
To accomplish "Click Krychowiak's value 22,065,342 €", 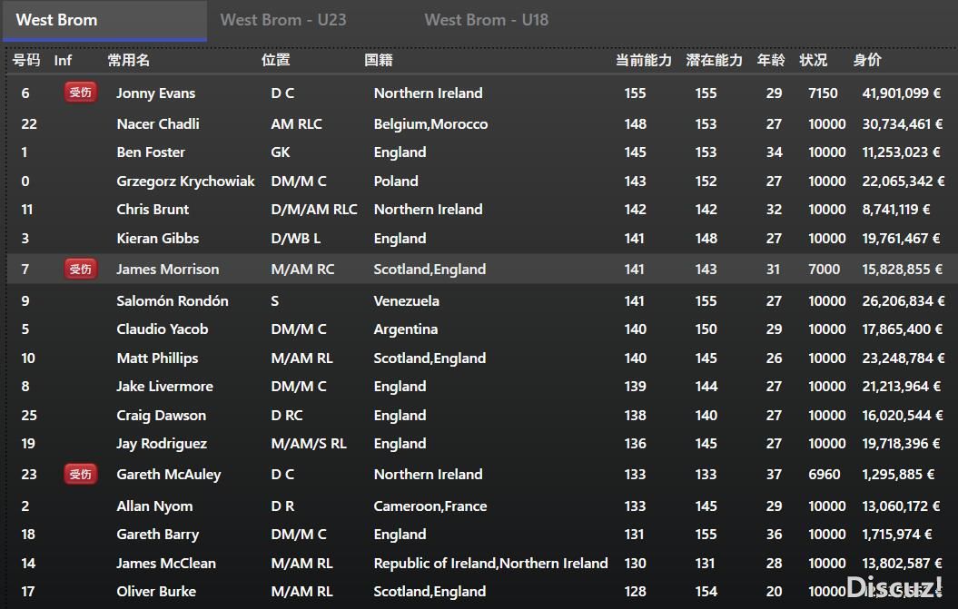I will 903,182.
